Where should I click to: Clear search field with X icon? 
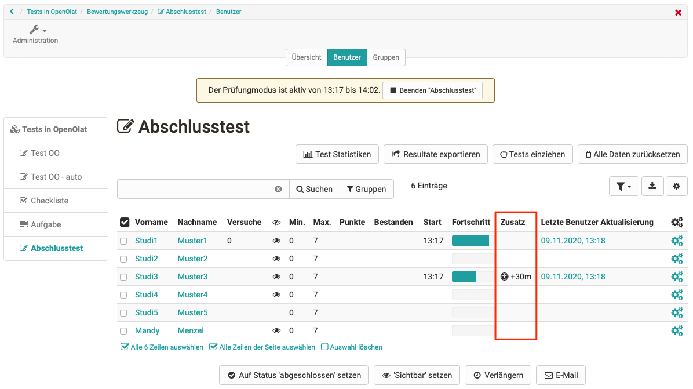[x=278, y=189]
